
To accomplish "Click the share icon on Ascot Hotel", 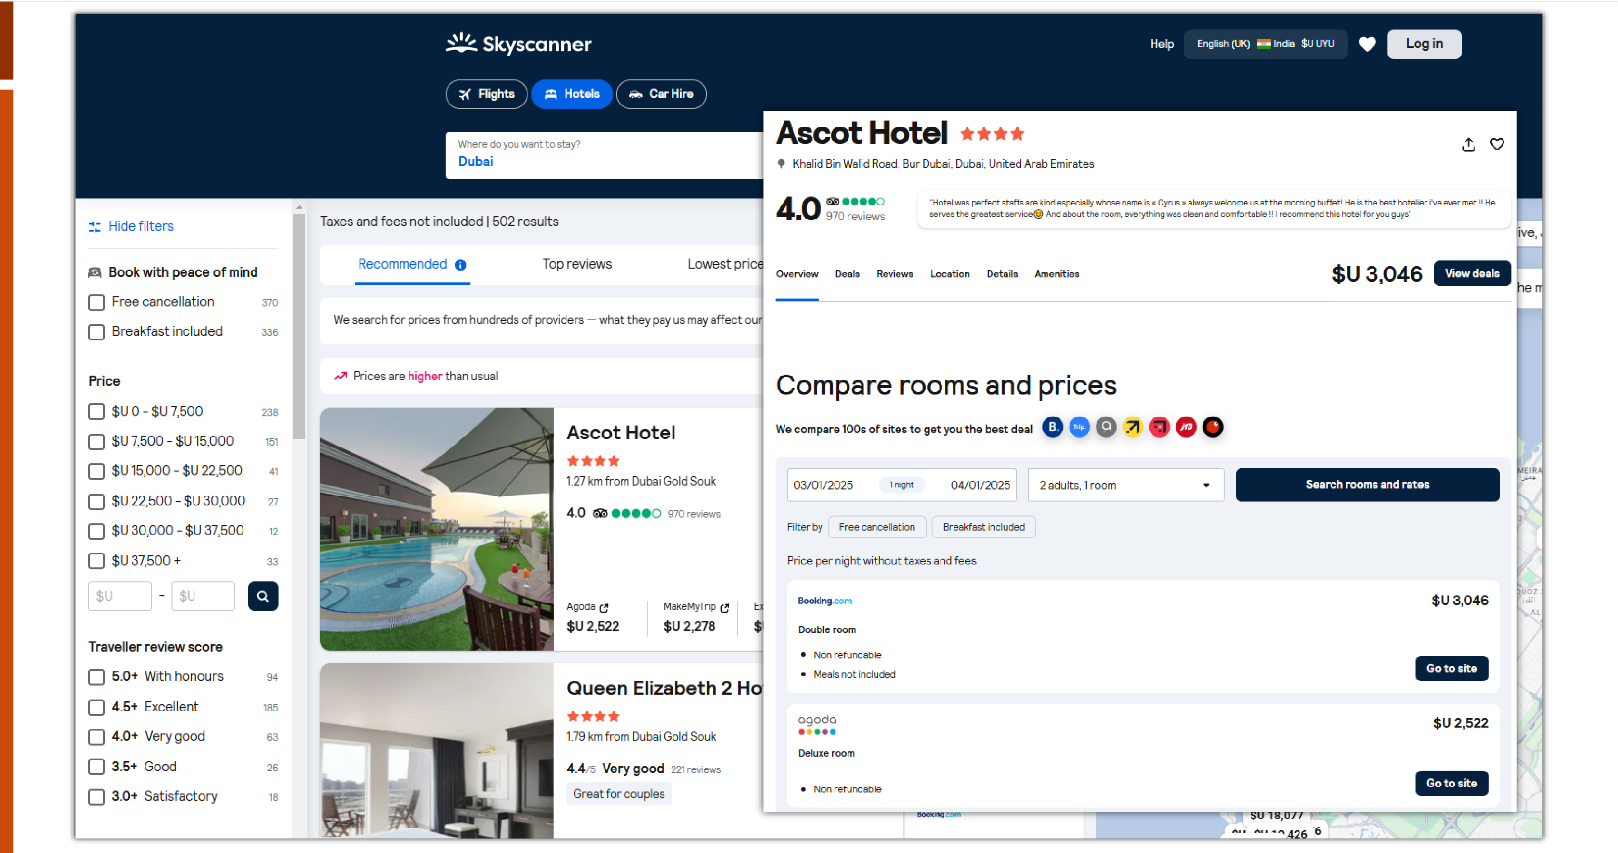I will (1468, 144).
